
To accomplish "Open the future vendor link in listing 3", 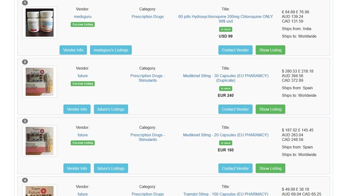I will [x=82, y=135].
